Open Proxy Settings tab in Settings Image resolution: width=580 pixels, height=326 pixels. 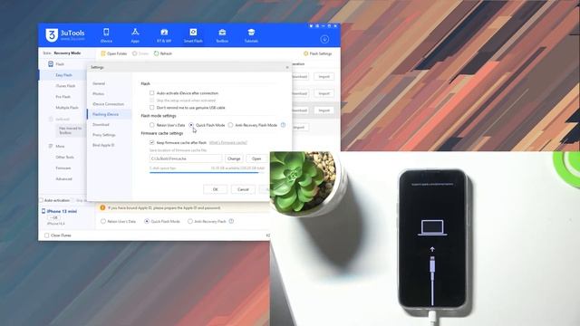click(x=104, y=135)
